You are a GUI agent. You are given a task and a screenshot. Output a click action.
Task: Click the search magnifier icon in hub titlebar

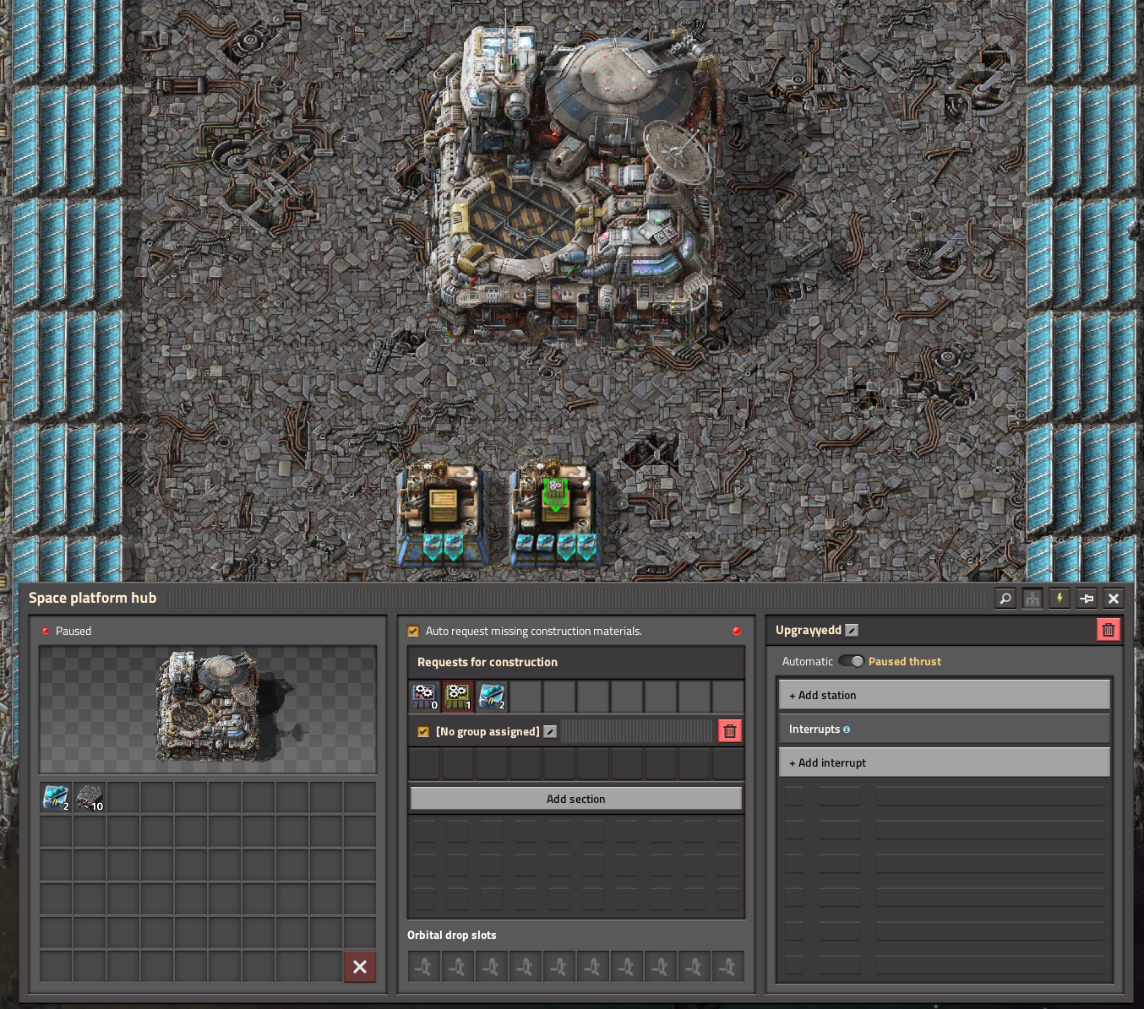[1005, 599]
